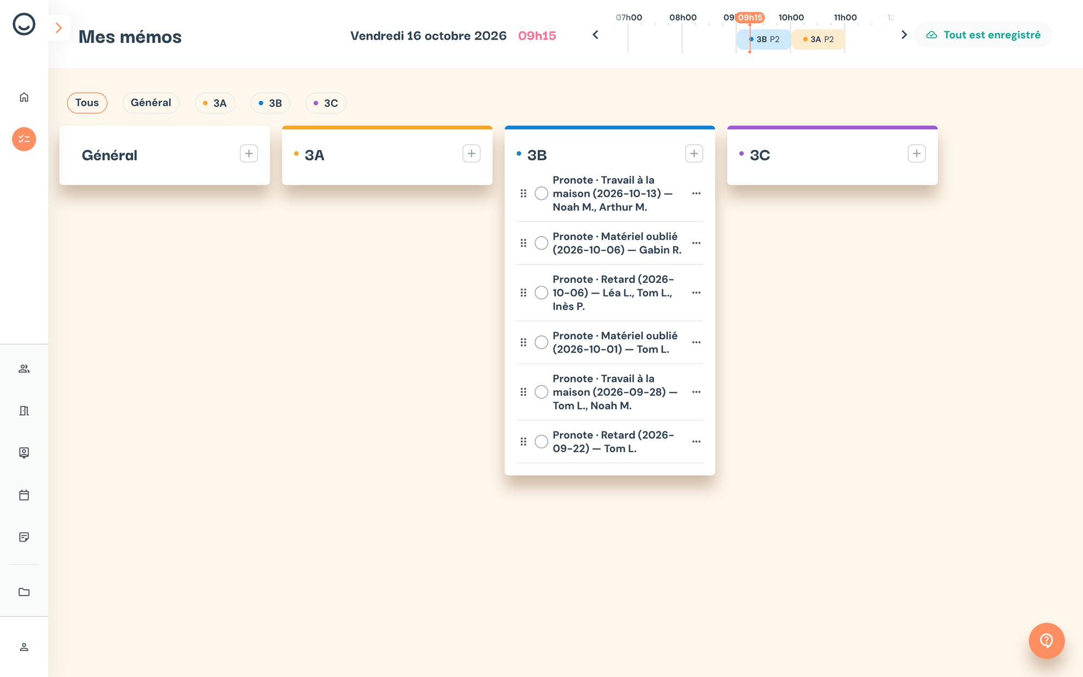The width and height of the screenshot is (1083, 677).
Task: Open options menu for Retard 2026-09-22 memo
Action: (696, 442)
